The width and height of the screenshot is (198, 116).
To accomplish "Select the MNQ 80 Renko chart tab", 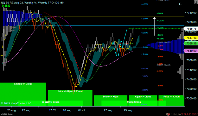I will tap(6, 114).
